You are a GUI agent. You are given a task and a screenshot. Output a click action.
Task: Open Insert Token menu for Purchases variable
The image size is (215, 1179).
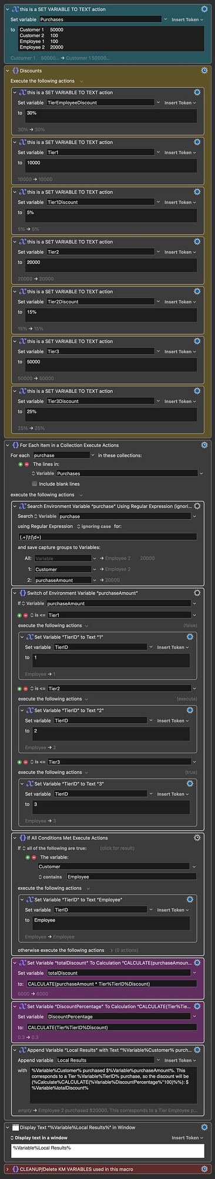point(187,19)
